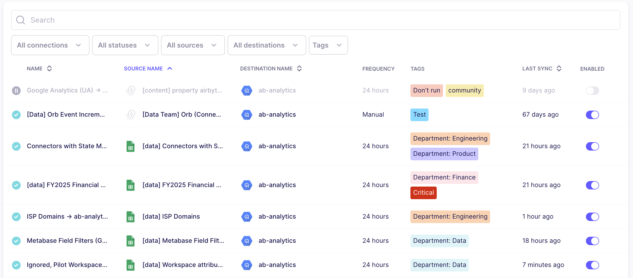
Task: Click the checkmark icon on [Data] Orb Event row
Action: [x=16, y=115]
